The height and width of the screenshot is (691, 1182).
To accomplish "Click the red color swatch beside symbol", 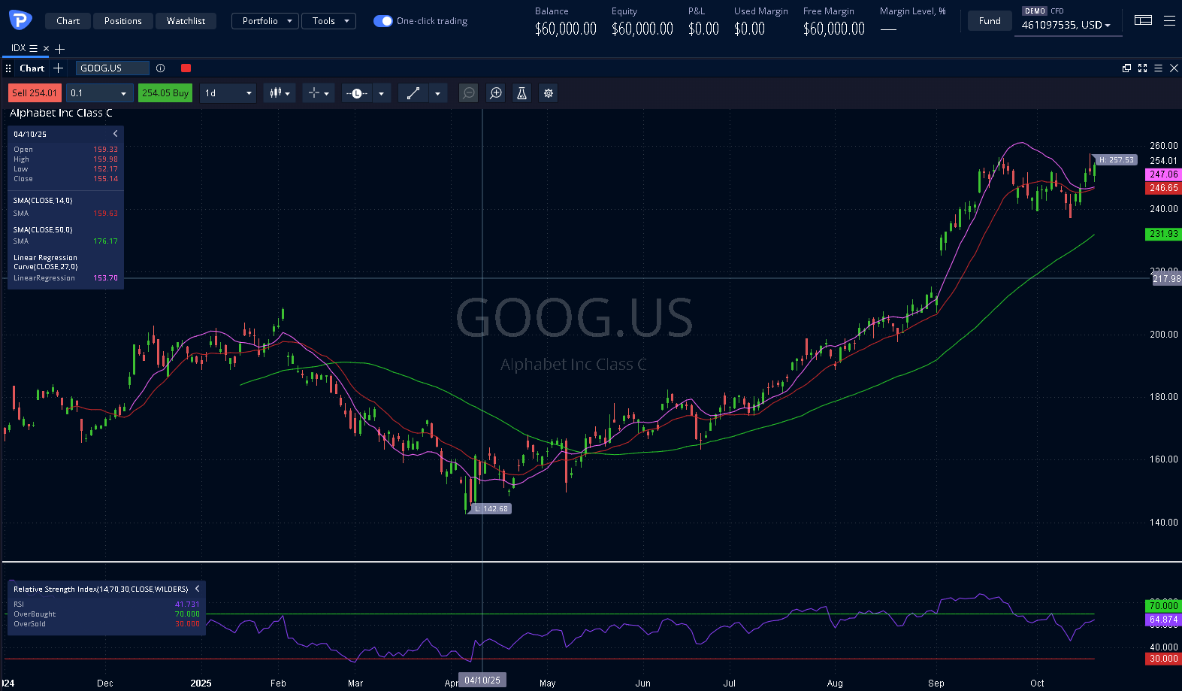I will 186,68.
